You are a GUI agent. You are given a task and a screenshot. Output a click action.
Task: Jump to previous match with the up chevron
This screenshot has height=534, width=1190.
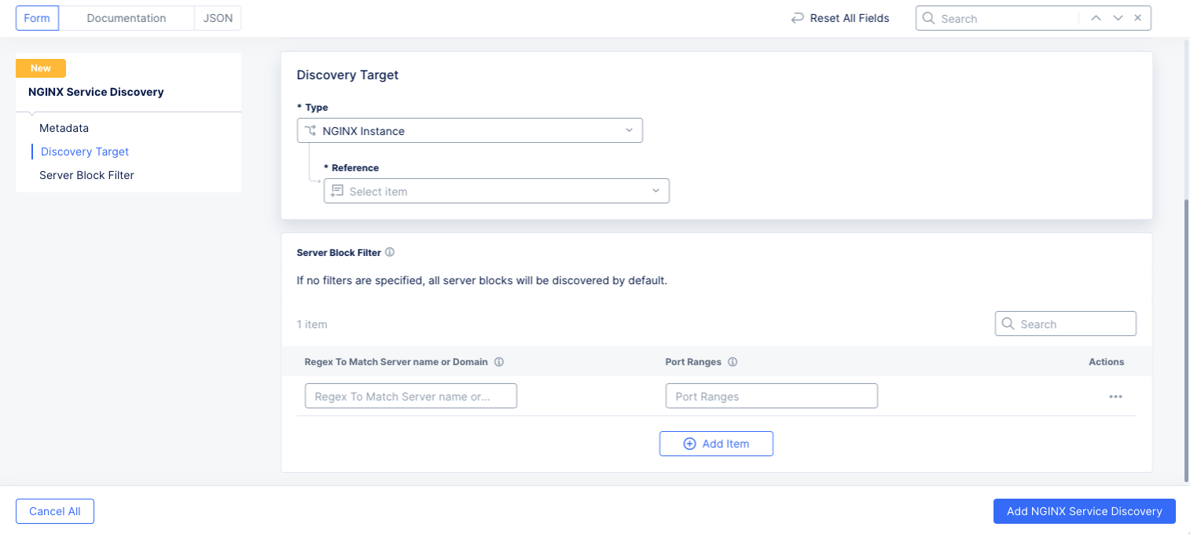click(x=1096, y=17)
